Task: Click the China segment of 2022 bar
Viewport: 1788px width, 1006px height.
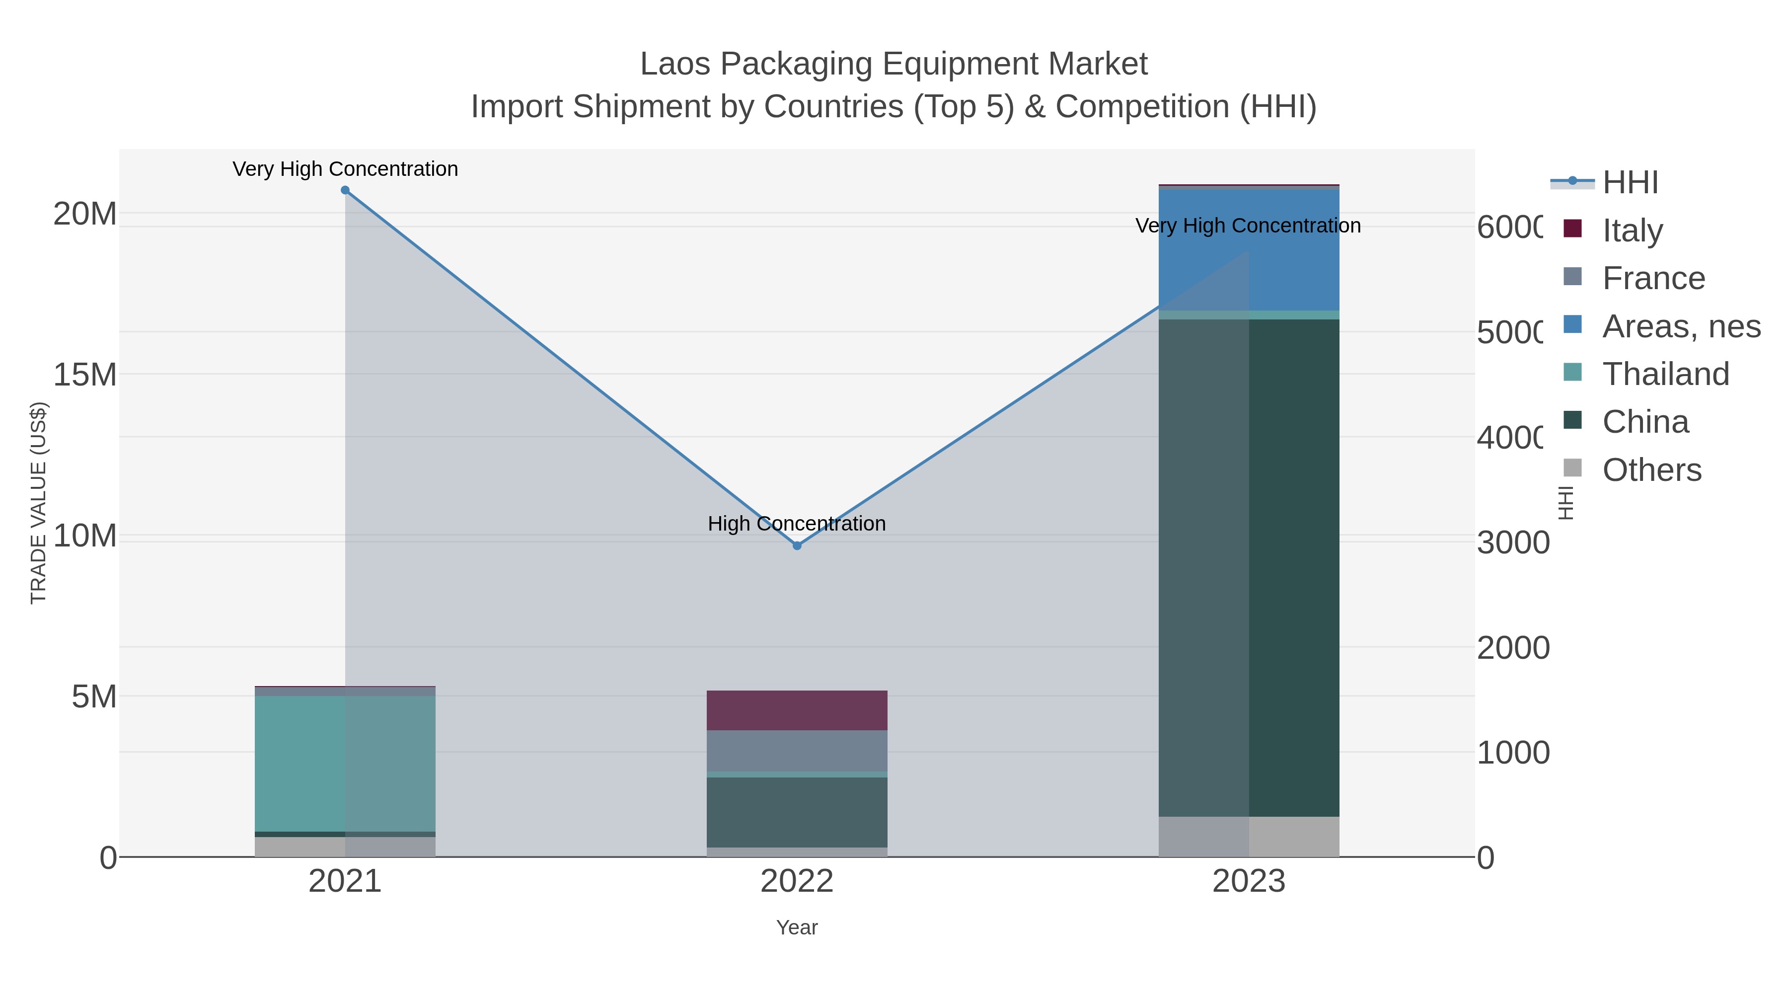Action: coord(797,812)
